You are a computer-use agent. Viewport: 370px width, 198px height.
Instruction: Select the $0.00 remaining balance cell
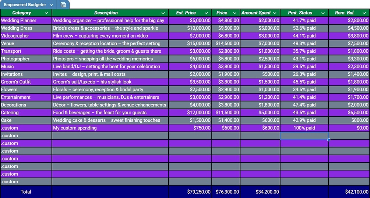(349, 128)
